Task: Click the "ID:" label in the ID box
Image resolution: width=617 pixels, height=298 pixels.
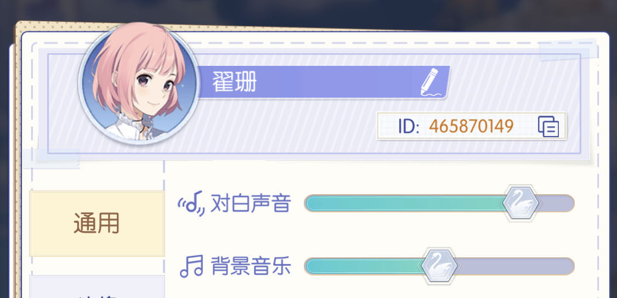Action: [x=409, y=126]
